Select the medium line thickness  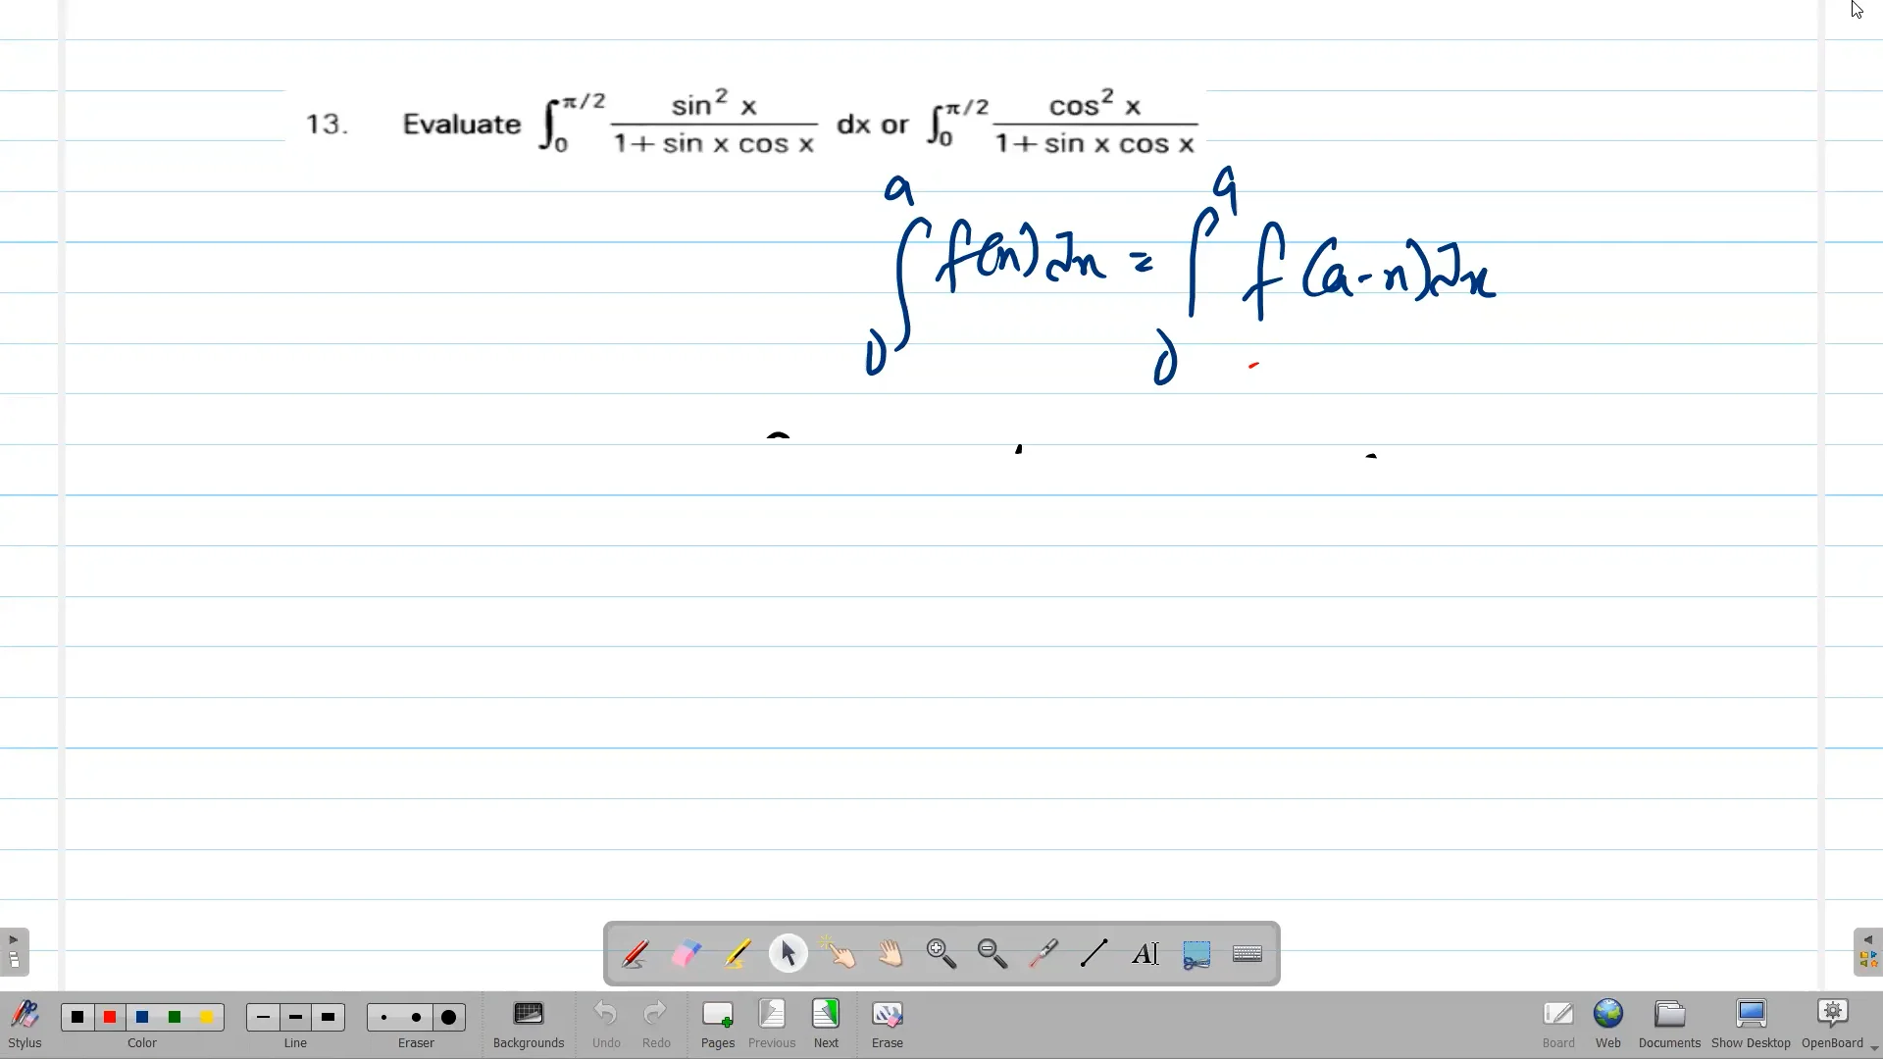(x=294, y=1017)
